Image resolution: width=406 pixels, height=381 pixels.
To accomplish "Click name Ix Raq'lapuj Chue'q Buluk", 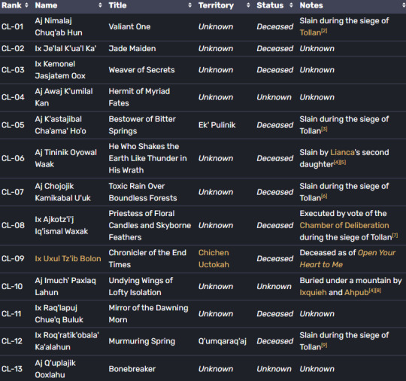I will point(59,314).
